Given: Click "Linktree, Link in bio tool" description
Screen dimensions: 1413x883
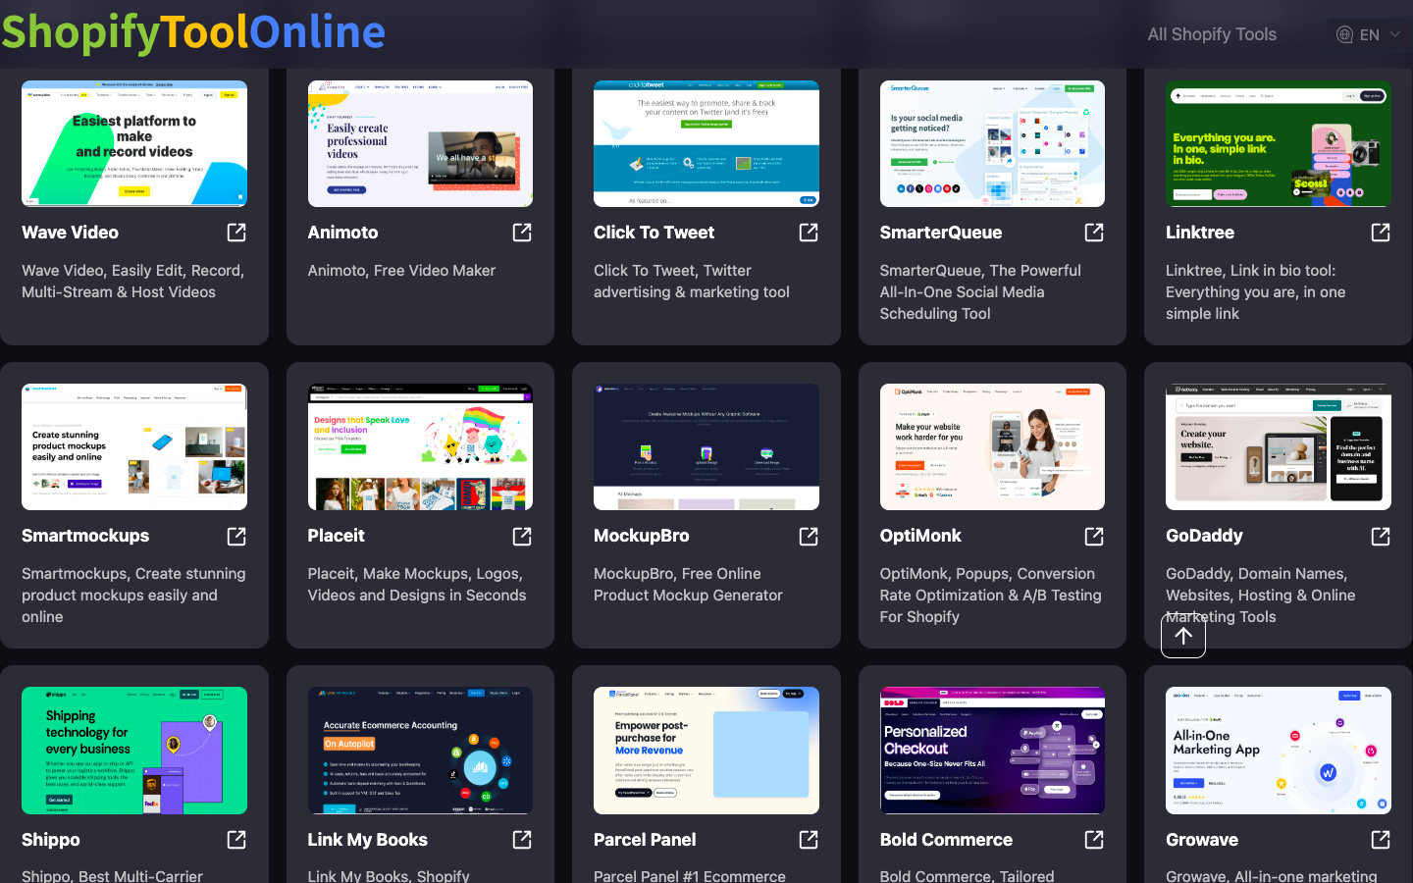Looking at the screenshot, I should coord(1255,292).
